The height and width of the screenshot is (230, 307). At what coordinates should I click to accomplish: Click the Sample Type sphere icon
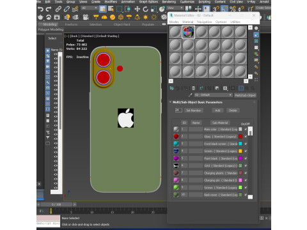(x=256, y=28)
